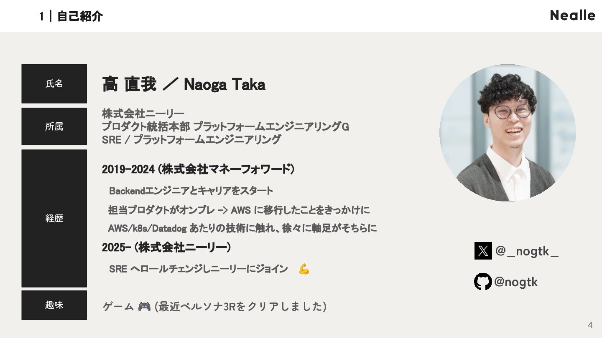Click the GitHub Octocat icon
The width and height of the screenshot is (602, 338).
[483, 282]
